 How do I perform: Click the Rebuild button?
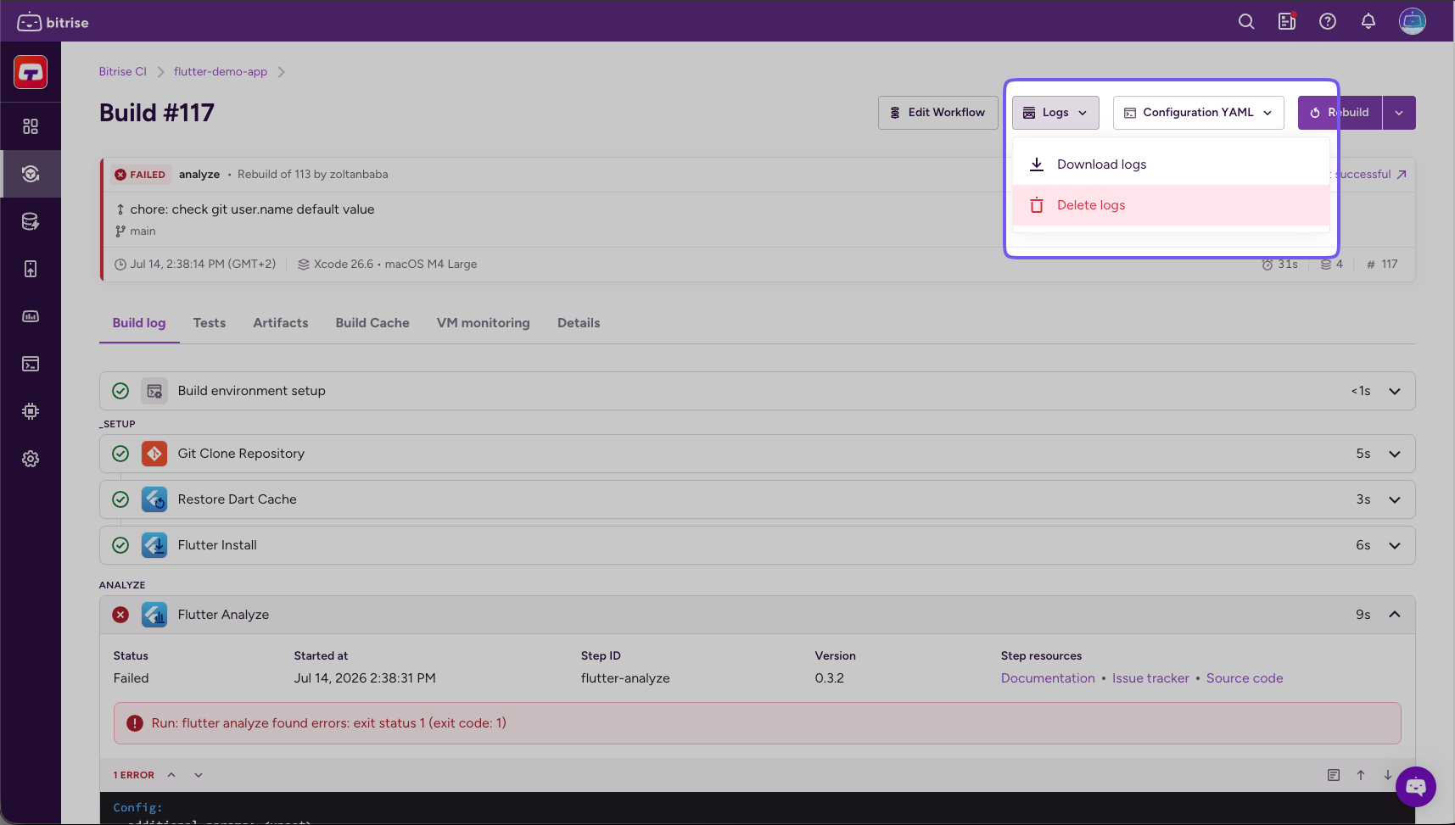click(1340, 113)
